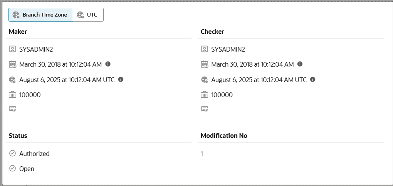This screenshot has width=393, height=186.
Task: Click the Maker calendar date icon
Action: pos(12,64)
